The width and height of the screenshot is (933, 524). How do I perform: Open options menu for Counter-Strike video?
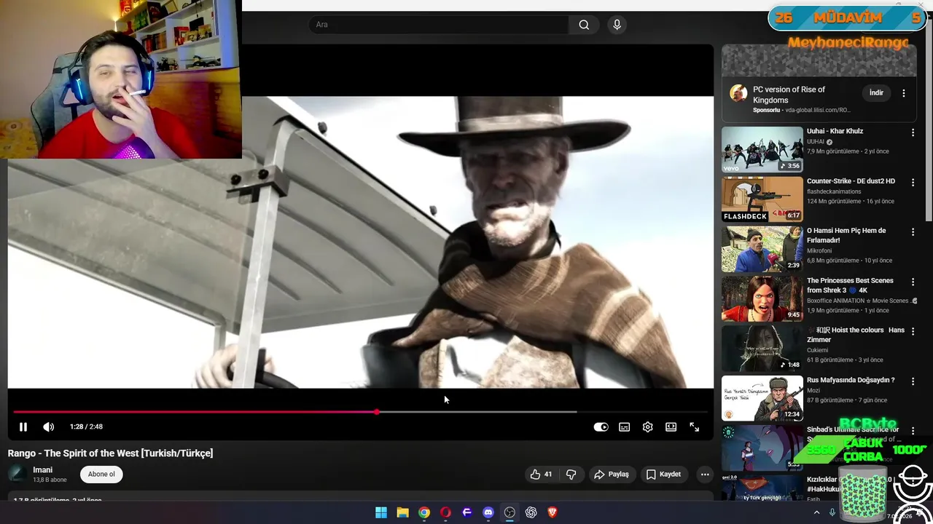[x=913, y=182]
